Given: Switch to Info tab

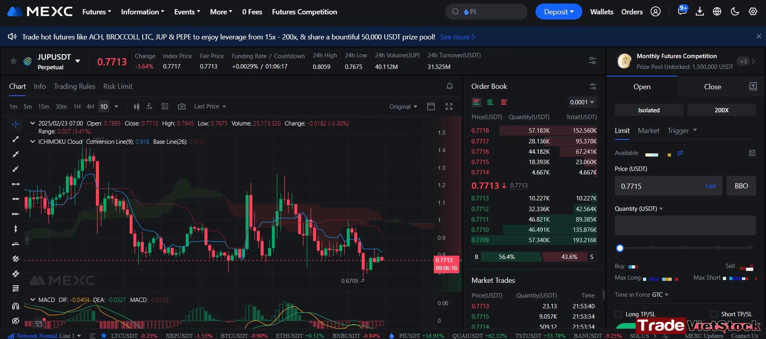Looking at the screenshot, I should (x=40, y=86).
